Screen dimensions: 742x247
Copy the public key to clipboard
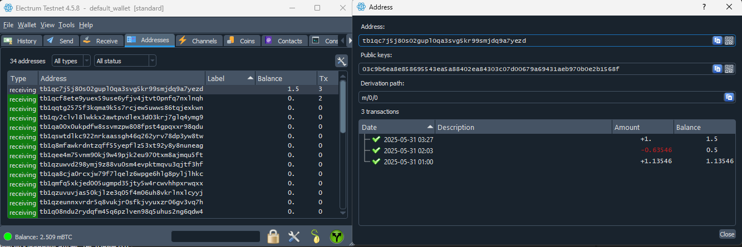pos(718,69)
